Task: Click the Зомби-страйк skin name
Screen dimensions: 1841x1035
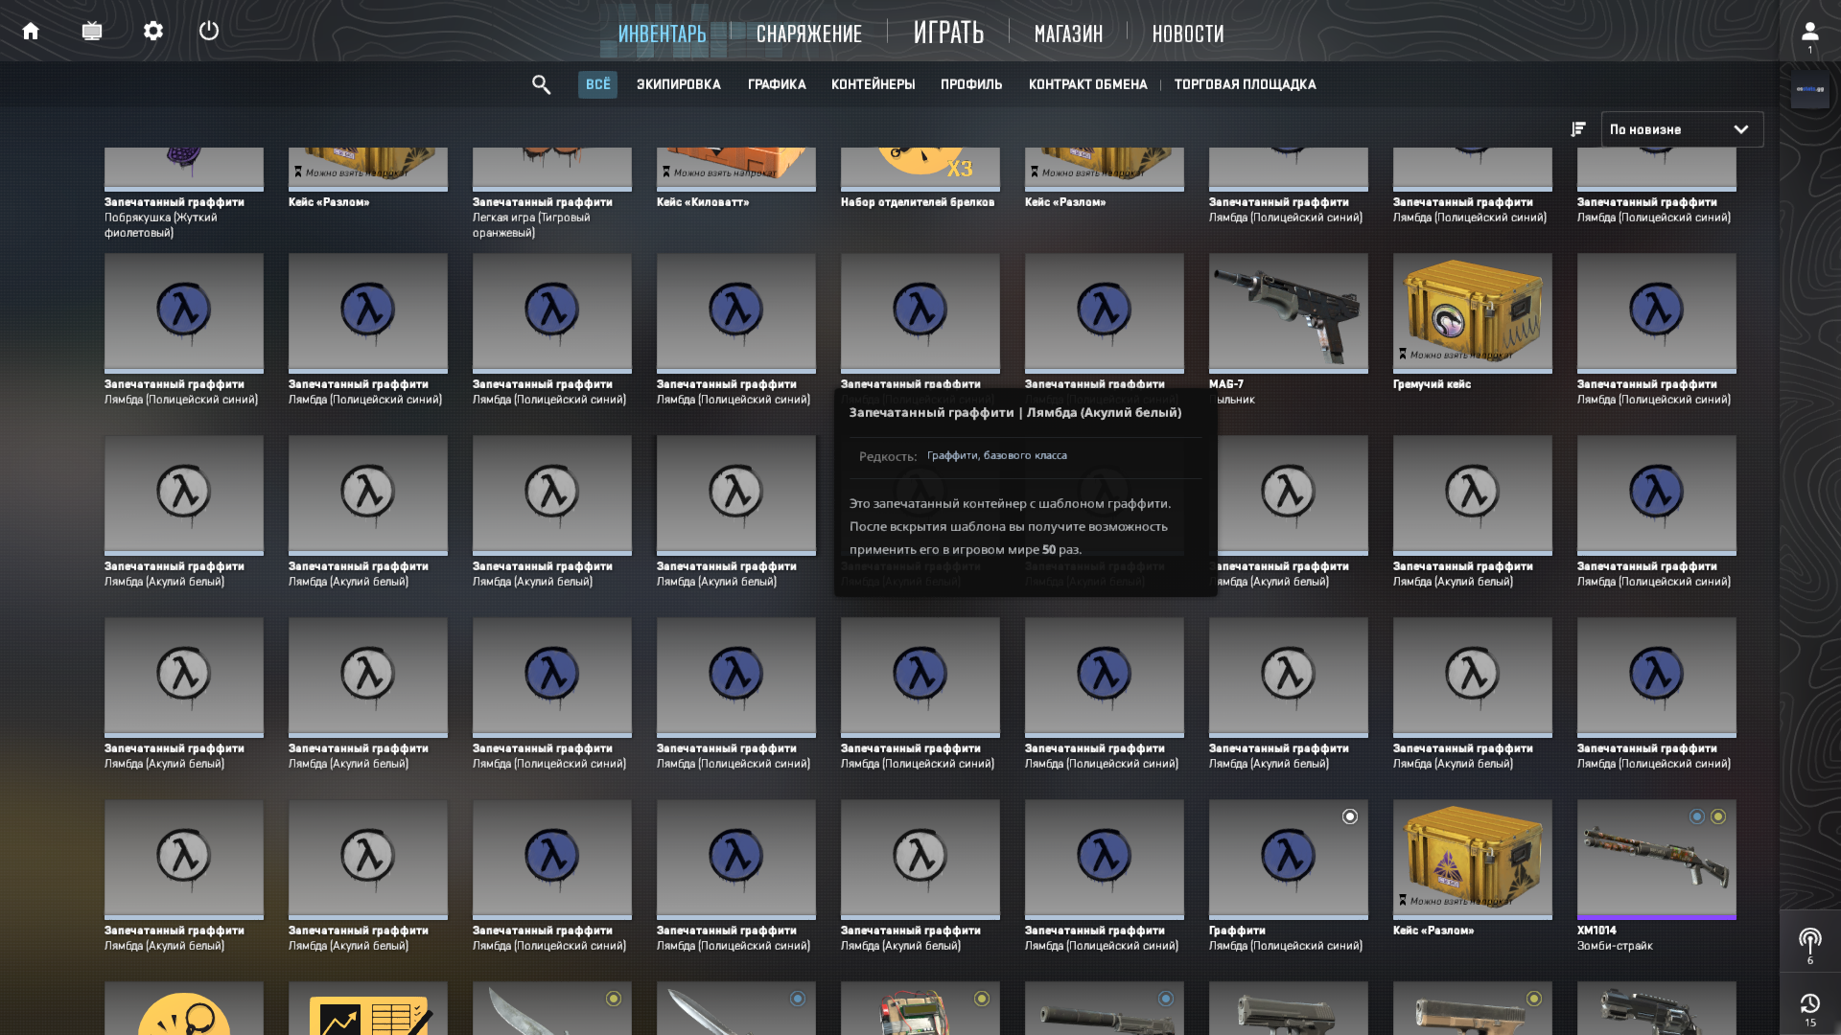Action: pos(1615,946)
